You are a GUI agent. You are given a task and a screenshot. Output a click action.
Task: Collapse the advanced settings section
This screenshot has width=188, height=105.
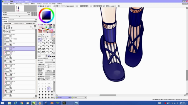pos(38,69)
